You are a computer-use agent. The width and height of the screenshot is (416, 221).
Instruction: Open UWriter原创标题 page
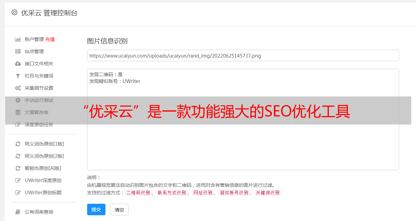43,193
